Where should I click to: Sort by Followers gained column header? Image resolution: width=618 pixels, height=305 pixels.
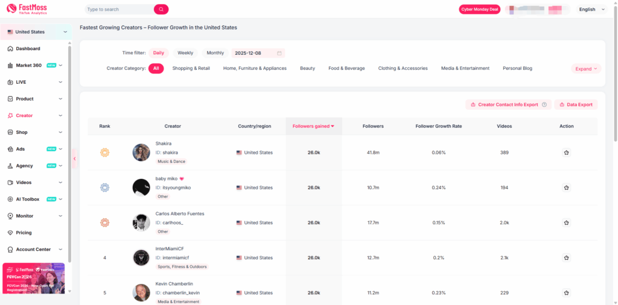(313, 126)
